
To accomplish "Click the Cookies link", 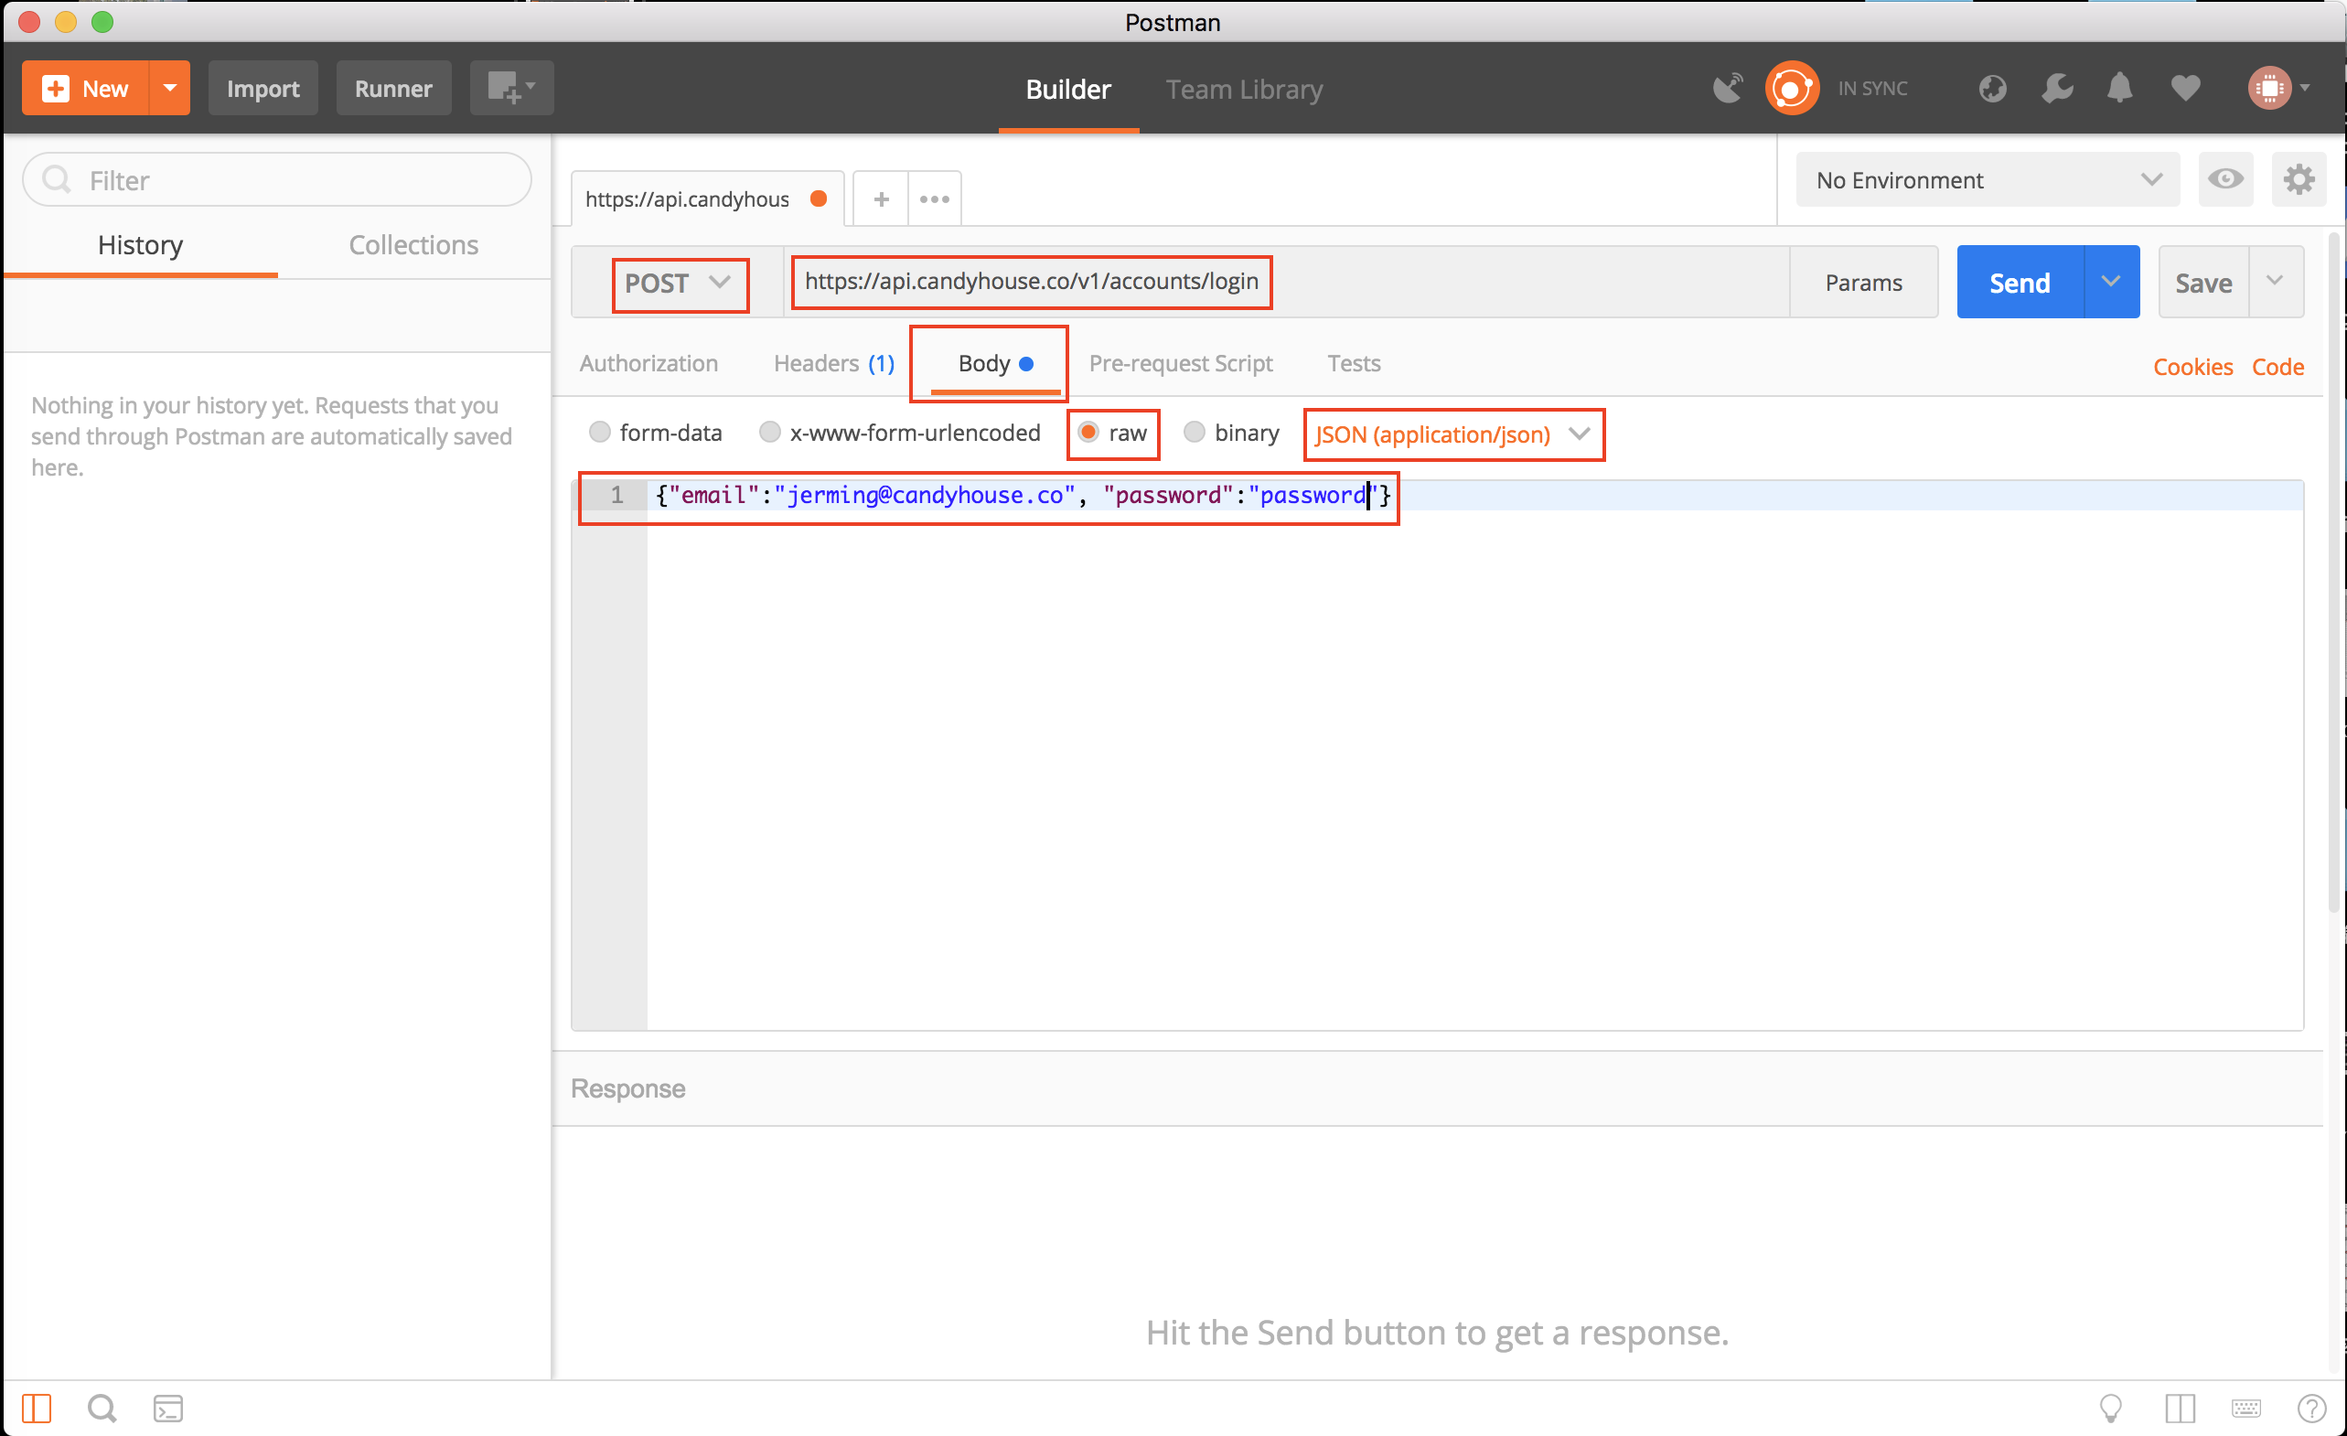I will pyautogui.click(x=2192, y=367).
